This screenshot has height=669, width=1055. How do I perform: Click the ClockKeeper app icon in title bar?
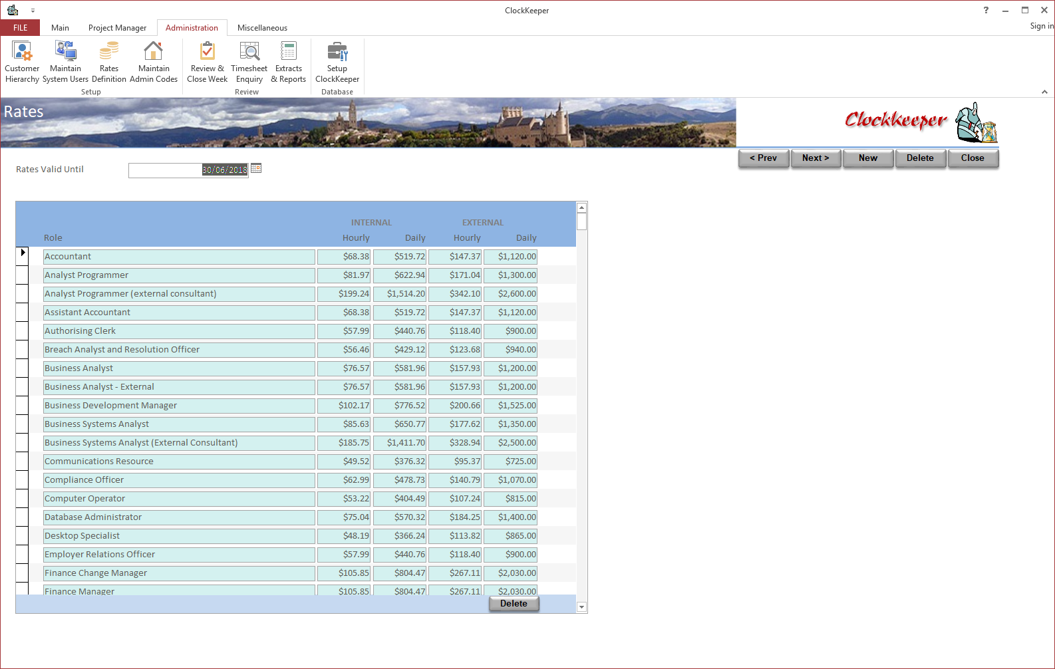13,10
